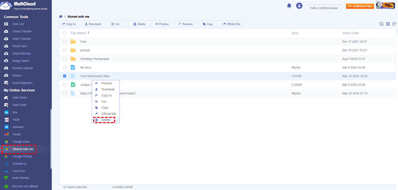The width and height of the screenshot is (398, 190).
Task: Click the refresh icon
Action: click(x=394, y=24)
